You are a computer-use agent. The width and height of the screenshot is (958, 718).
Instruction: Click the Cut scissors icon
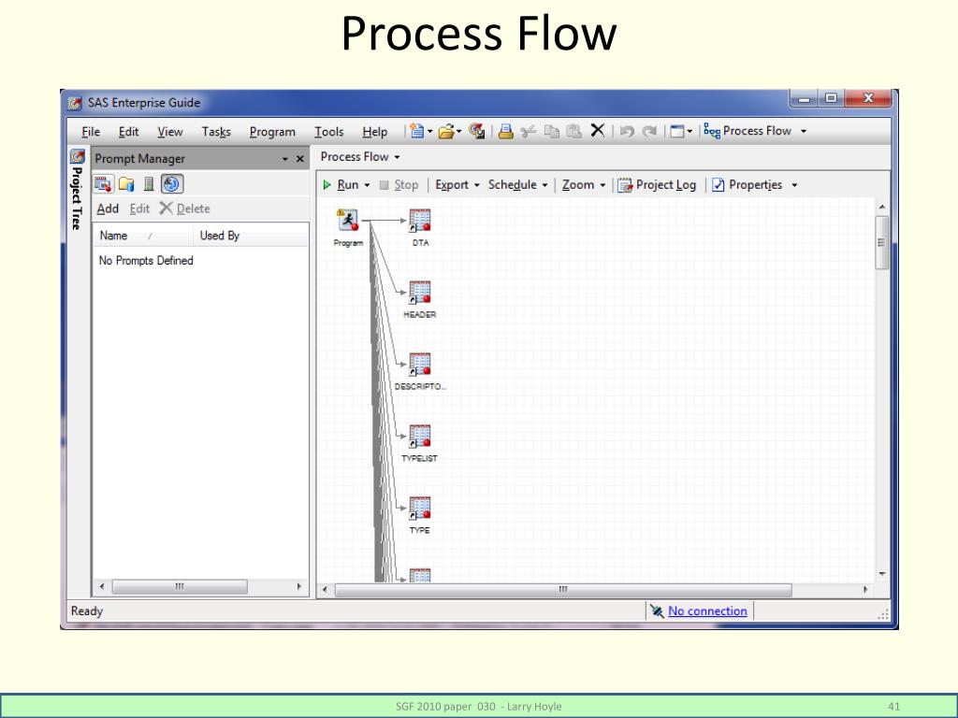[529, 131]
